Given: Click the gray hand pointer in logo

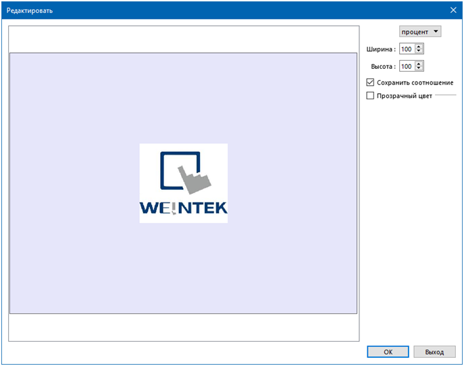Looking at the screenshot, I should click(195, 180).
